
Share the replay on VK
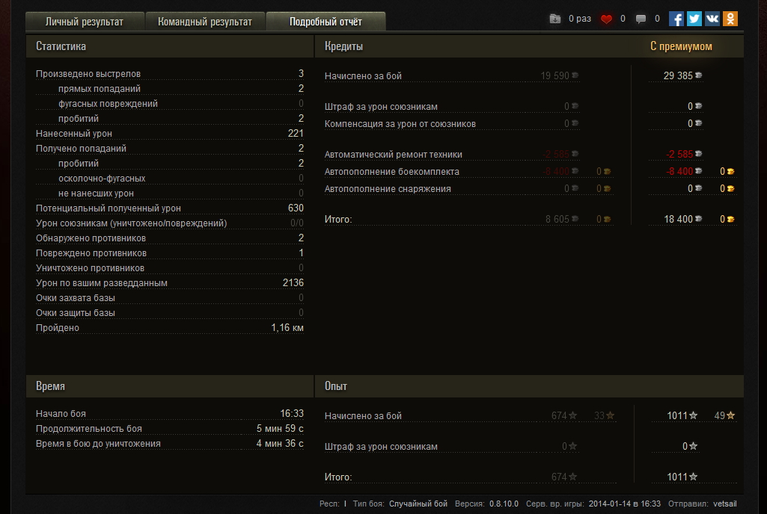712,19
